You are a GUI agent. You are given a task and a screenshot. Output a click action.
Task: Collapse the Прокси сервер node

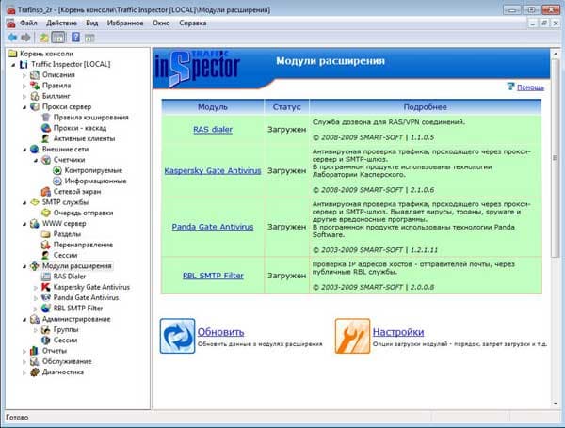pyautogui.click(x=24, y=107)
